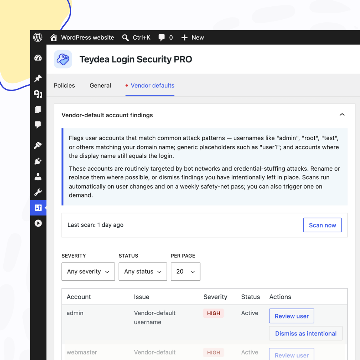Open Dashboard from the sidebar

[x=38, y=58]
